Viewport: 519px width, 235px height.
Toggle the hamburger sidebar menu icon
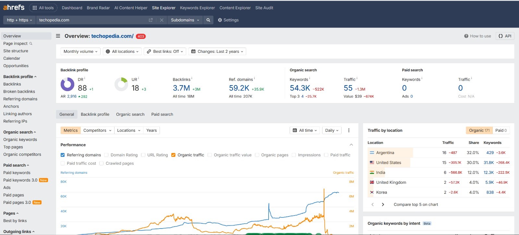pos(58,36)
